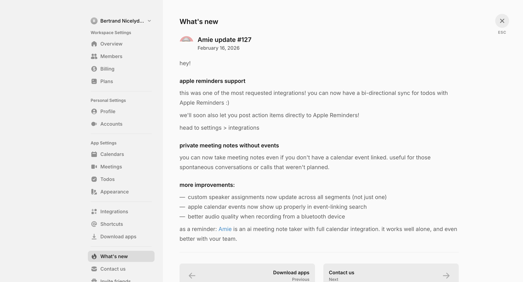The width and height of the screenshot is (523, 282).
Task: Click the Overview home icon
Action: coord(94,44)
